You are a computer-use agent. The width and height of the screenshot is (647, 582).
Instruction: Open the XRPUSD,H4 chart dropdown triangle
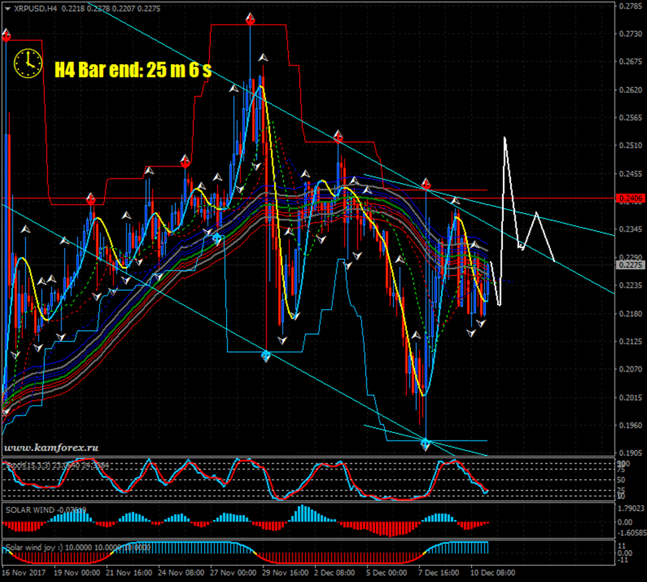coord(8,9)
